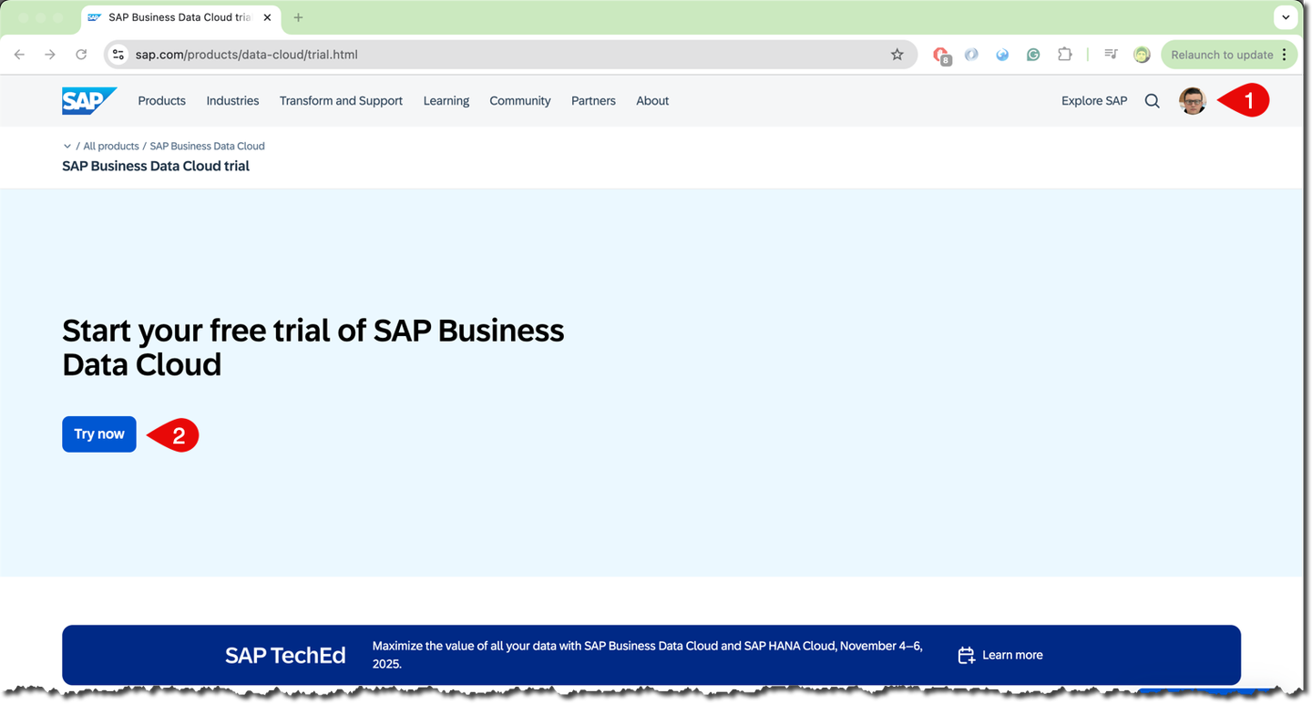
Task: Click the SAP TechEd banner title
Action: 285,656
